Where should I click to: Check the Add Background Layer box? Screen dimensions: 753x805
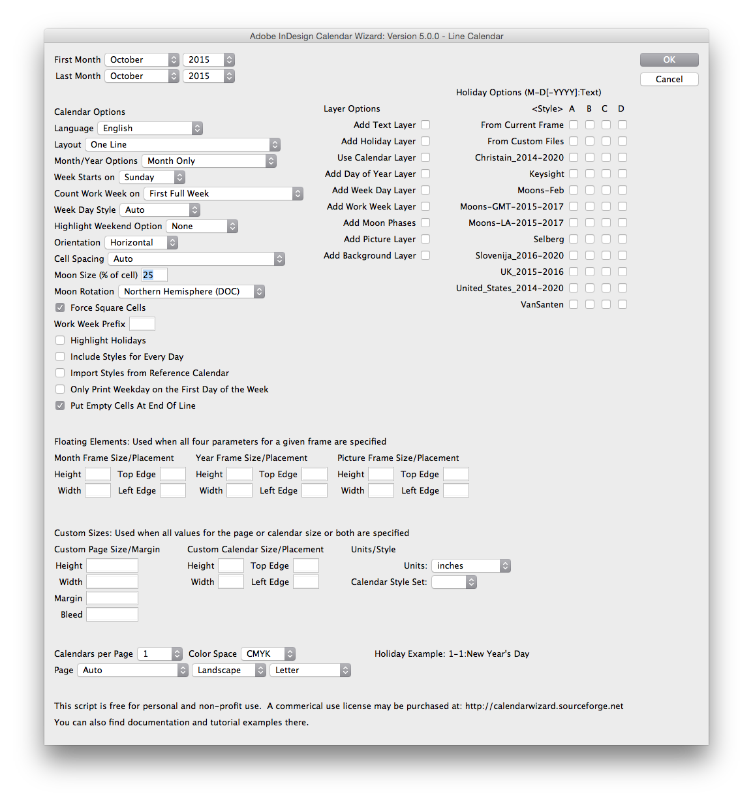click(x=425, y=255)
